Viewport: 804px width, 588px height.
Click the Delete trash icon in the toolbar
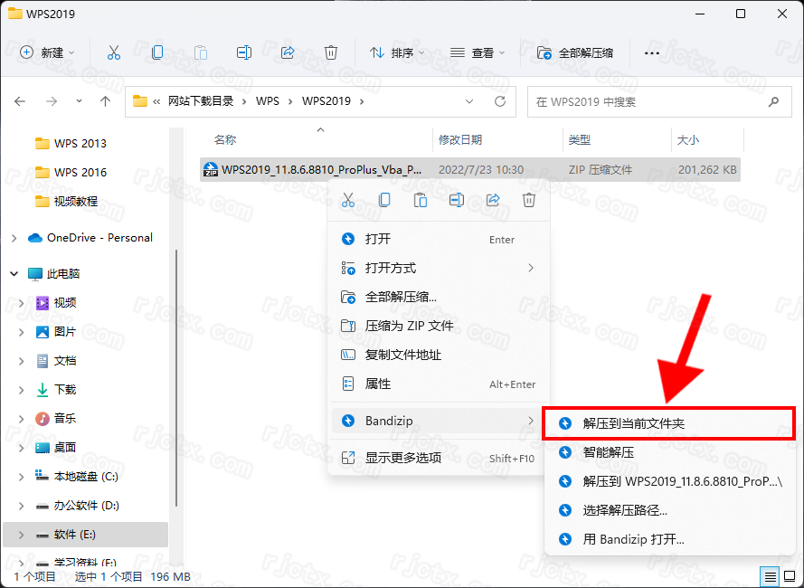coord(331,52)
